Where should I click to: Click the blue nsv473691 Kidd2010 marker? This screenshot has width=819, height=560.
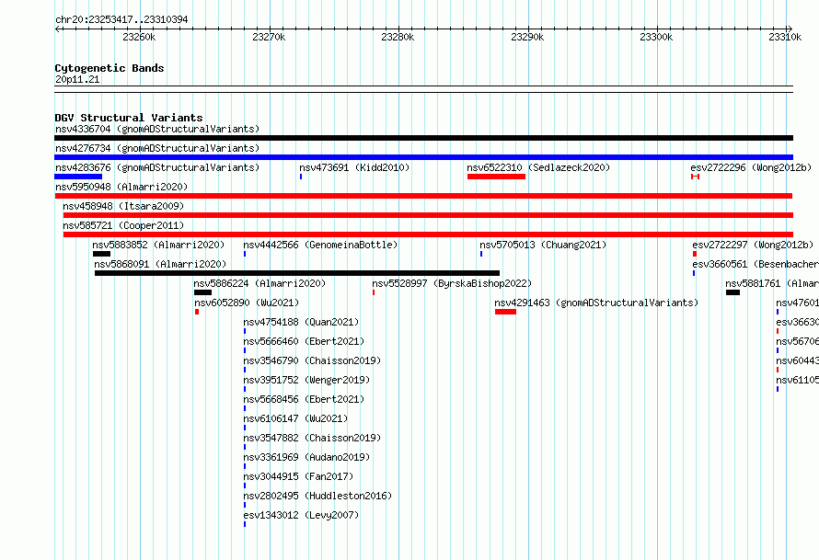[x=301, y=177]
